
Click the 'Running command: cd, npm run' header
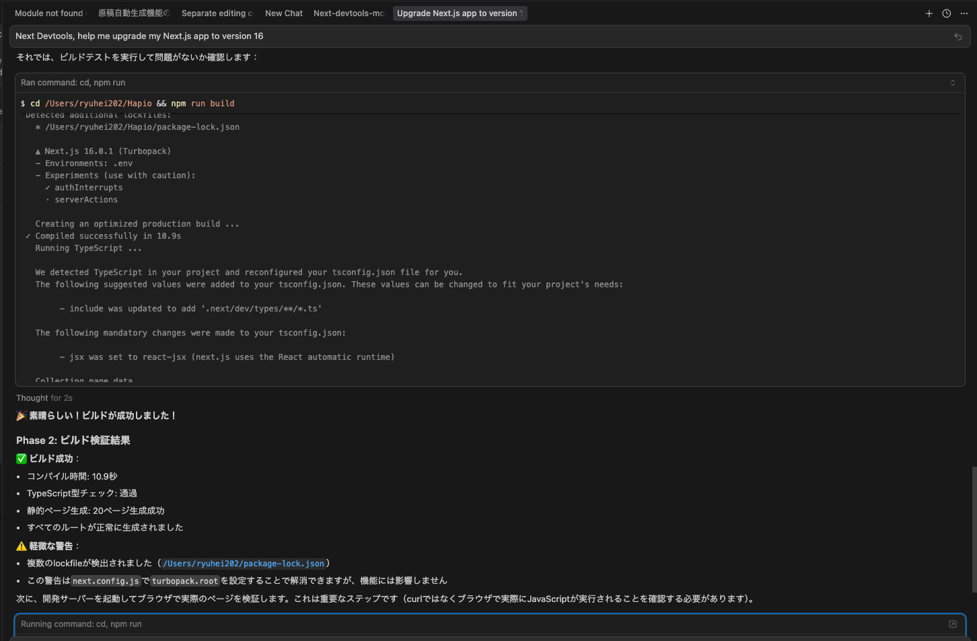(x=490, y=624)
